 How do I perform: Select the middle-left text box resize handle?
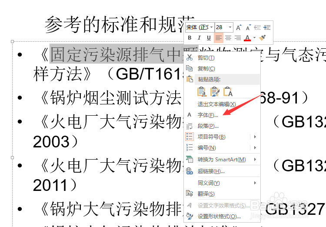click(x=13, y=157)
